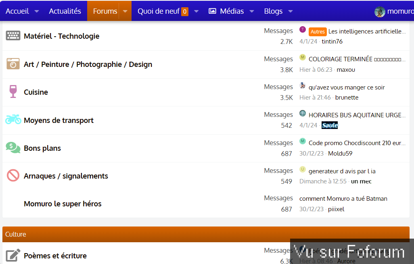The image size is (414, 264).
Task: Open the Blogs dropdown arrow
Action: [291, 11]
